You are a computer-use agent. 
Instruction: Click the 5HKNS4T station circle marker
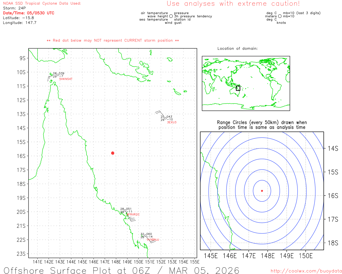pos(58,75)
